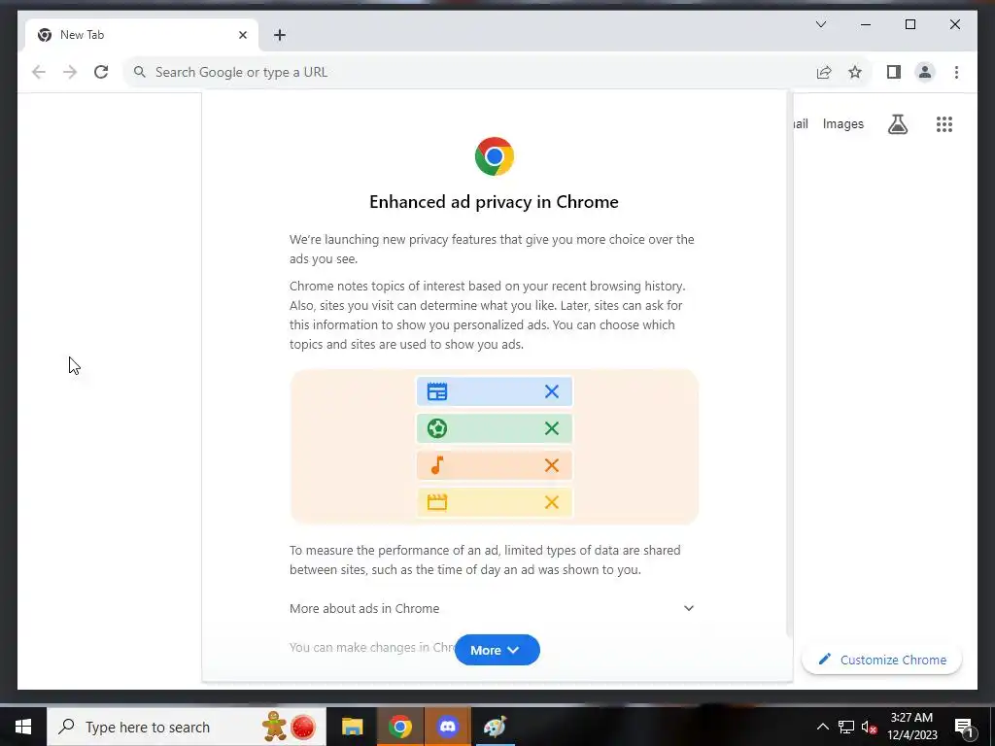Open the notification center icon
The width and height of the screenshot is (995, 746).
[x=964, y=728]
